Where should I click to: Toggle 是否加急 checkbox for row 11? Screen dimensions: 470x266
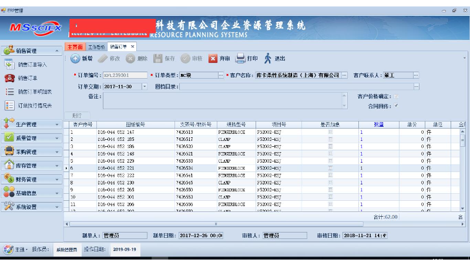click(x=330, y=204)
